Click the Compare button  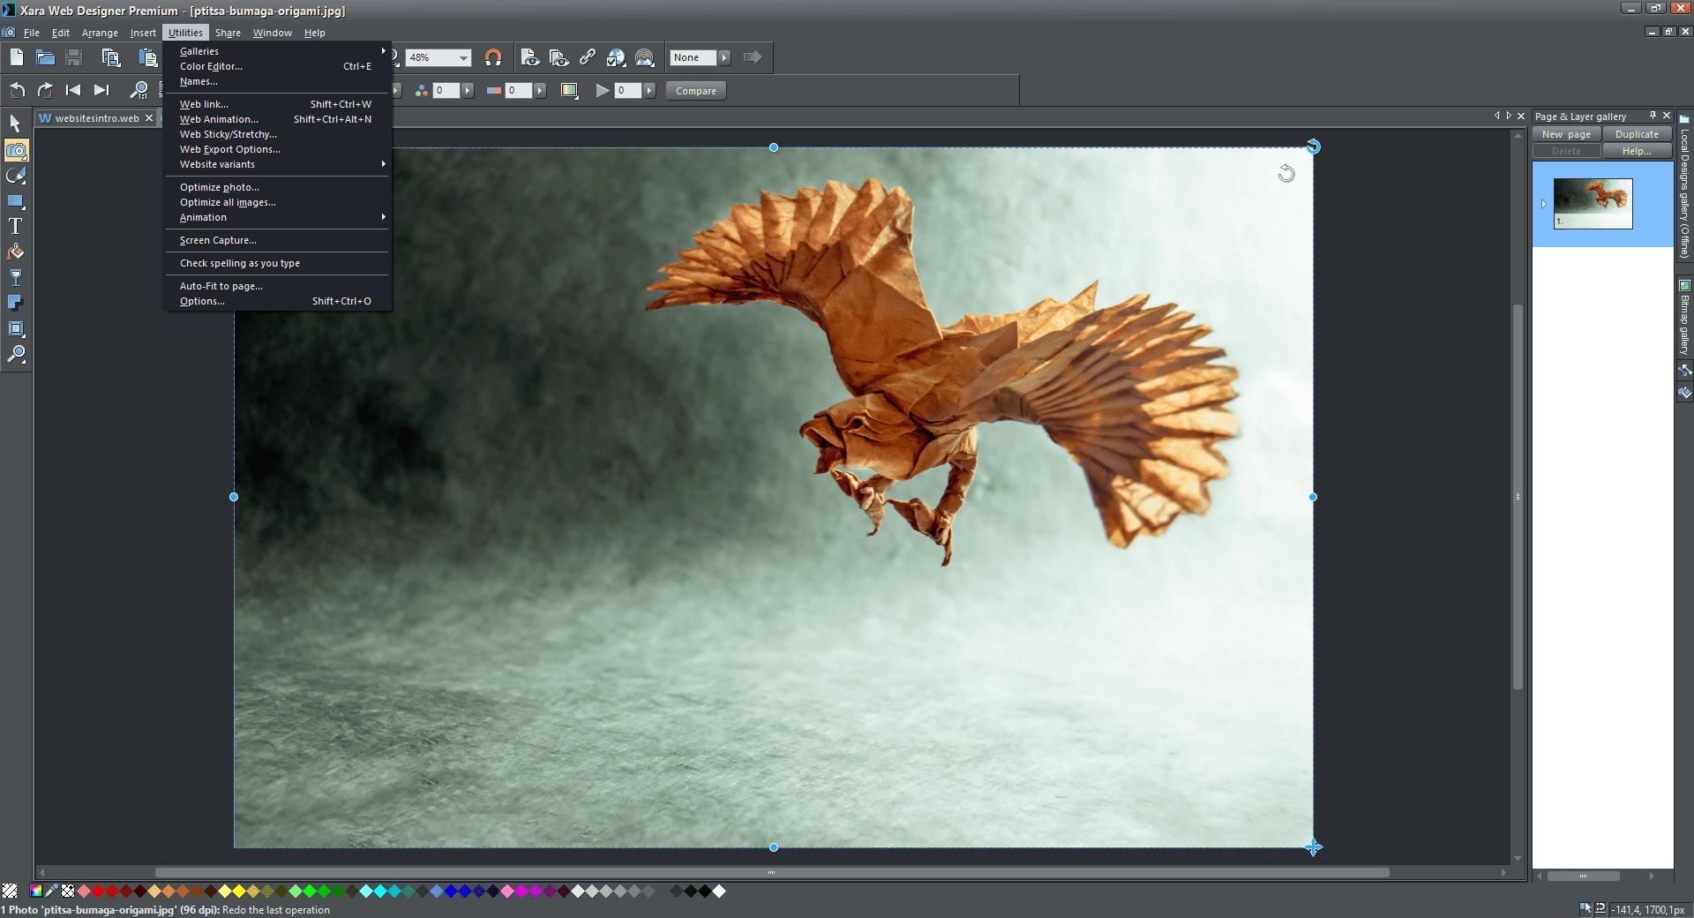[696, 91]
